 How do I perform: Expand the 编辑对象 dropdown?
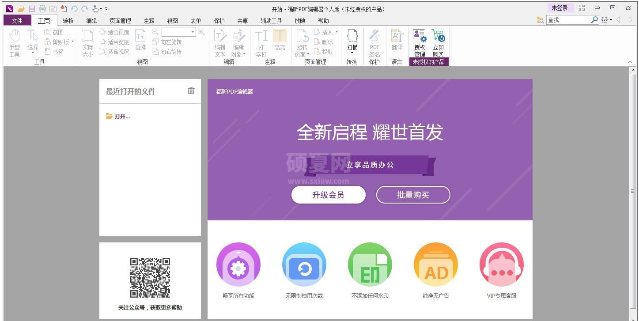244,54
